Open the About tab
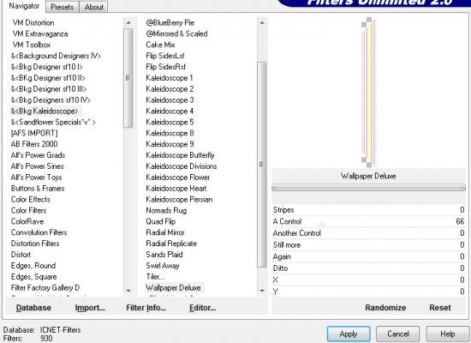 click(93, 7)
